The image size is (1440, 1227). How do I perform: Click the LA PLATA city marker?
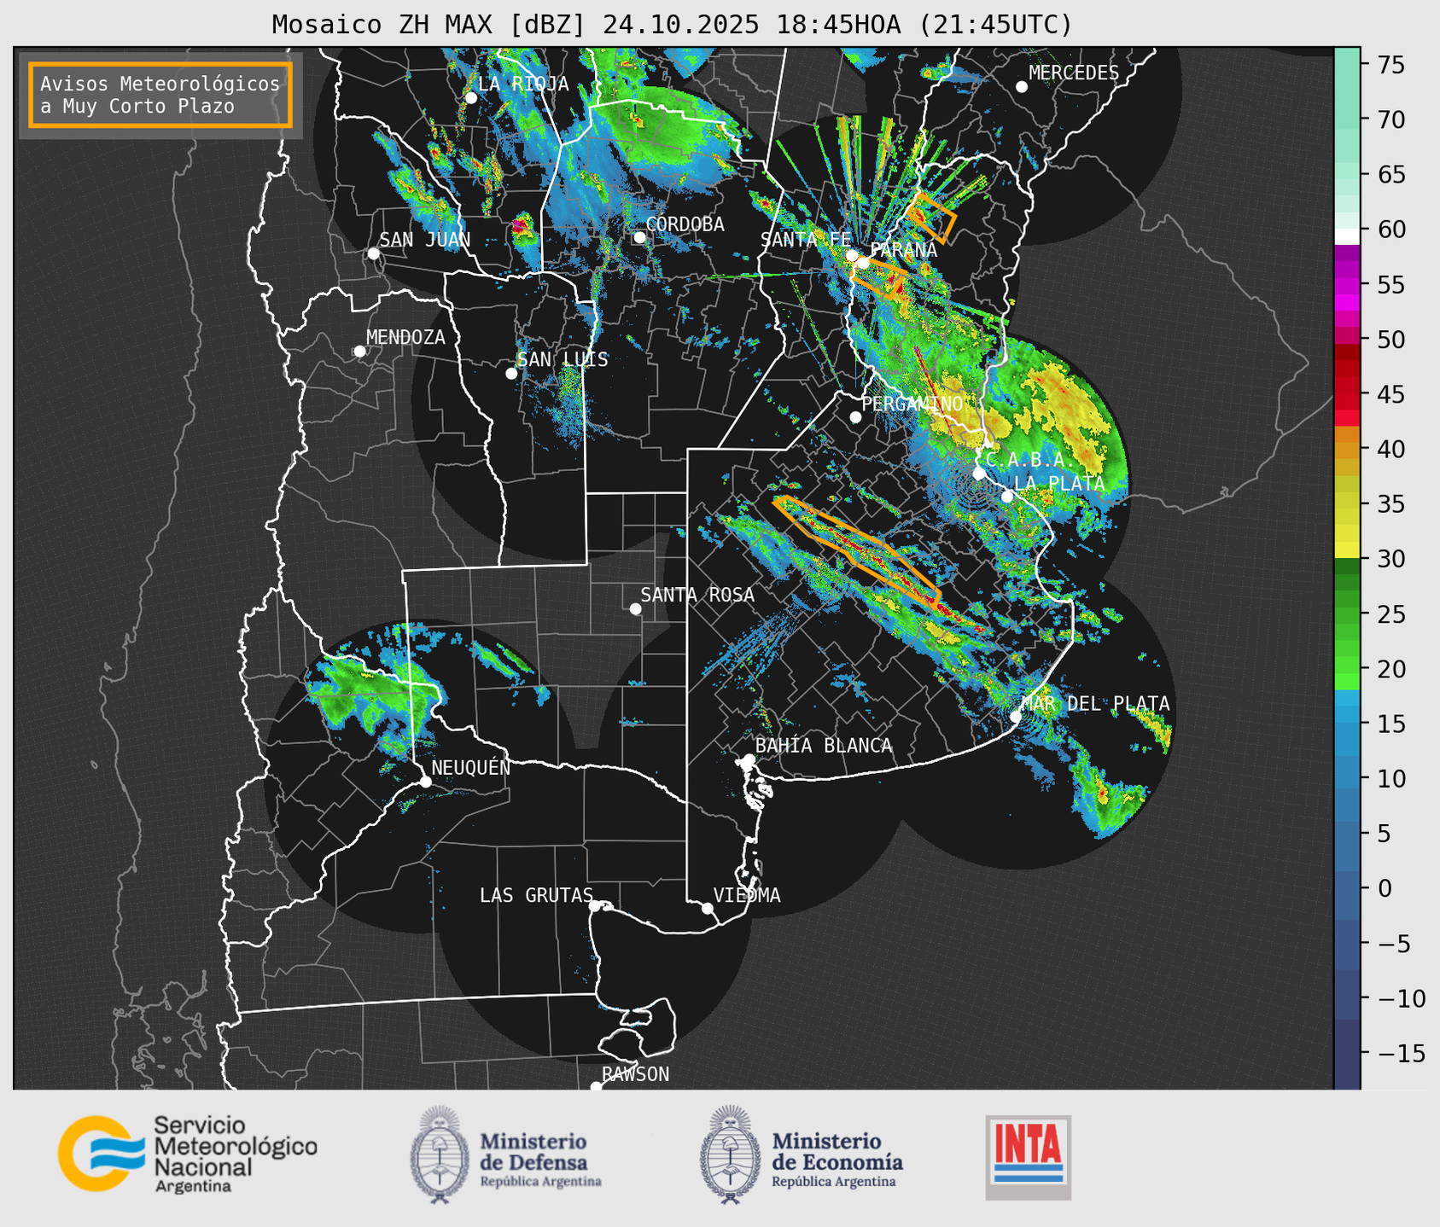point(1007,497)
